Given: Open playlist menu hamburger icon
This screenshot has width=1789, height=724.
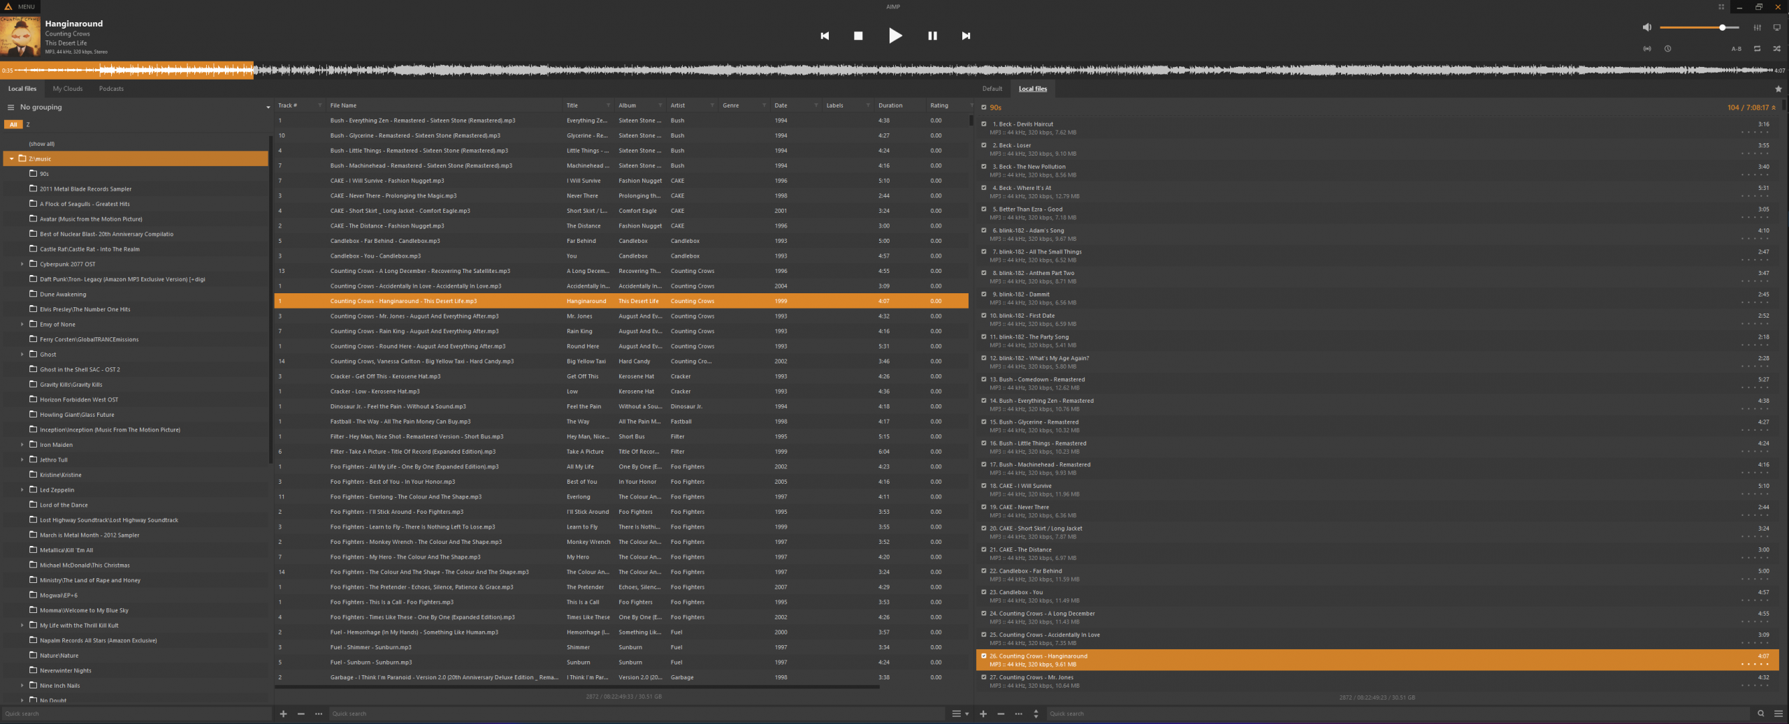Looking at the screenshot, I should click(x=1779, y=714).
